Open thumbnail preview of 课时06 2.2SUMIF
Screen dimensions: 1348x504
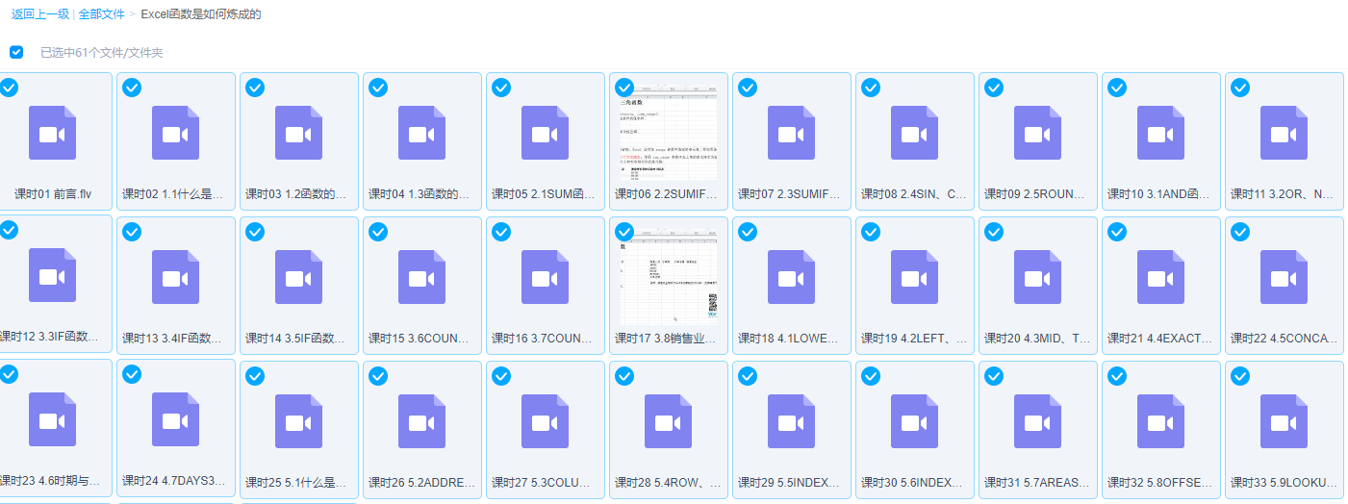point(668,133)
